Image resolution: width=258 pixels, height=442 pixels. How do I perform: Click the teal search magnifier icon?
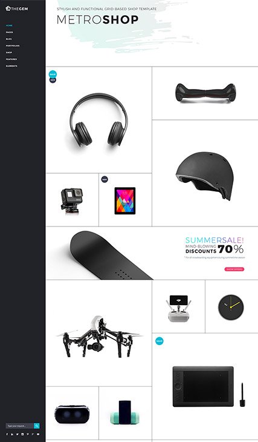pyautogui.click(x=37, y=426)
